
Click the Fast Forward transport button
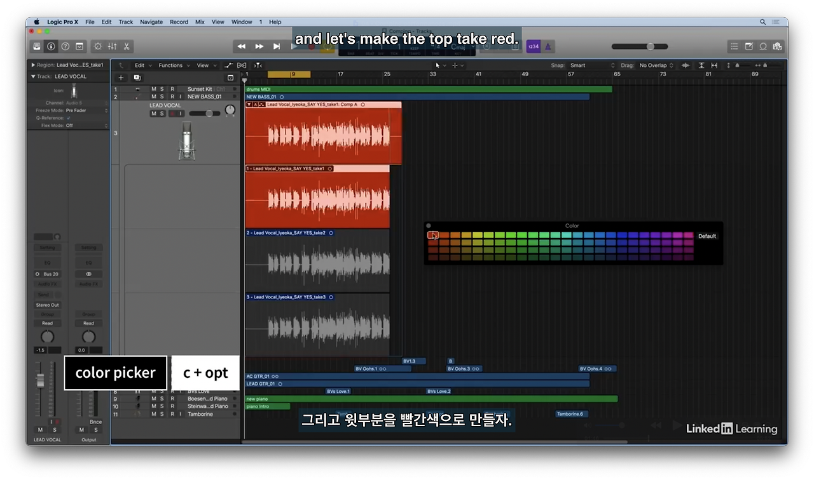click(259, 46)
